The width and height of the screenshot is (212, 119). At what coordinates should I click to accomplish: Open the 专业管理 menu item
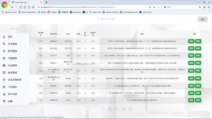pyautogui.click(x=13, y=65)
